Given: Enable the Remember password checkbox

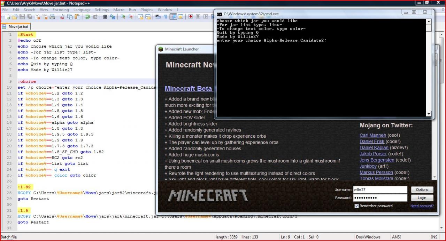Looking at the screenshot, I should click(356, 206).
